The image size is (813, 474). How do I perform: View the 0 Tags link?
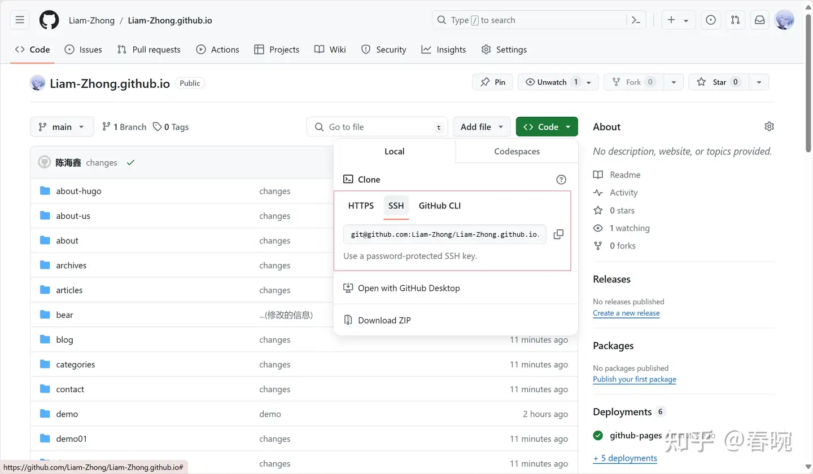[x=171, y=127]
